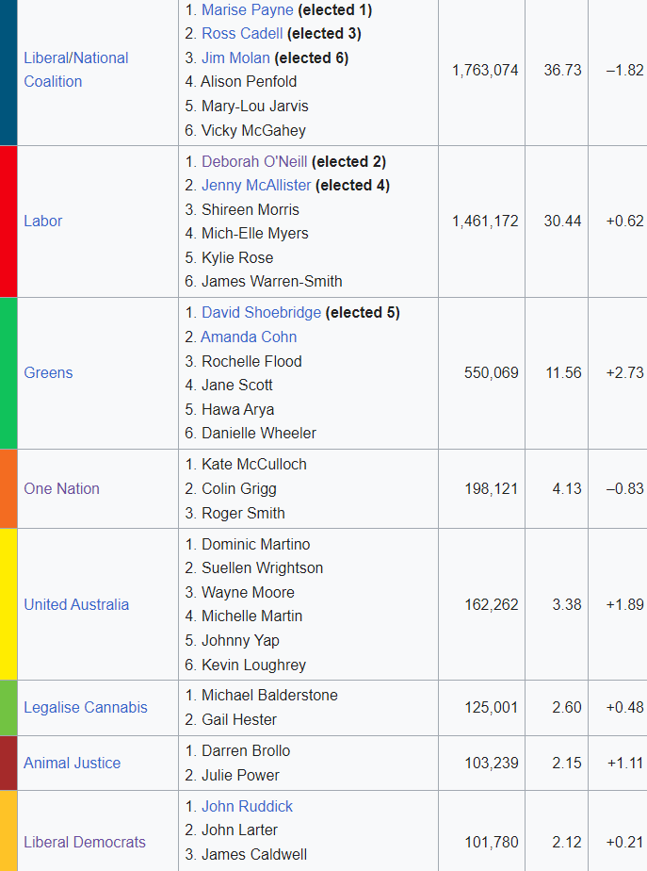Select the One Nation vote count 198,121

coord(491,489)
